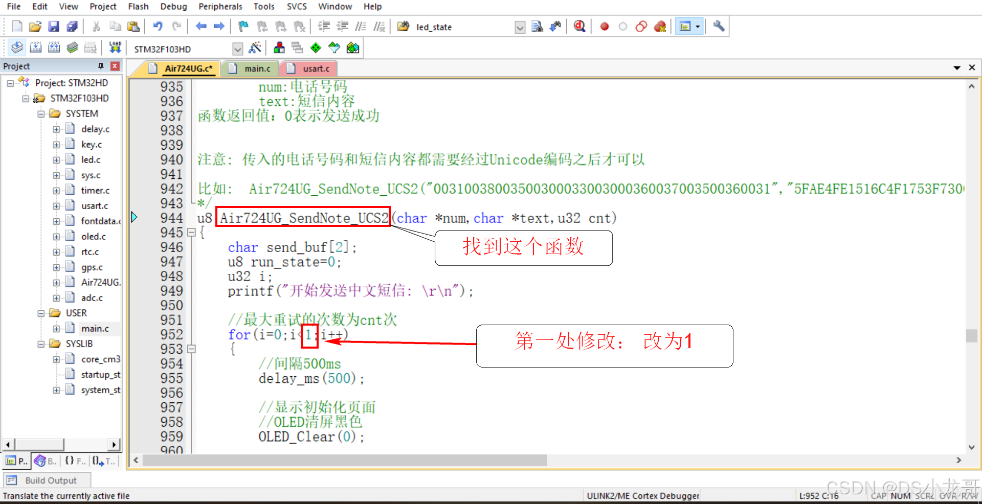
Task: Open Configuration with the wrench icon
Action: tap(719, 26)
